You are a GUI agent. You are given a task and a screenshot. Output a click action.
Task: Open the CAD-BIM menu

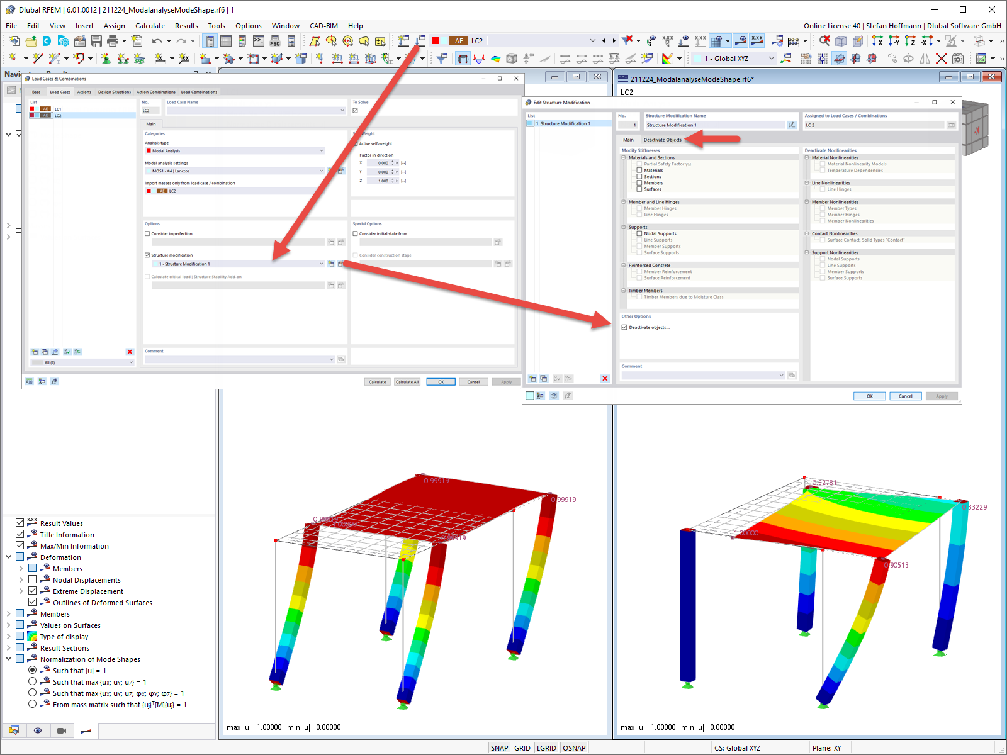(323, 26)
